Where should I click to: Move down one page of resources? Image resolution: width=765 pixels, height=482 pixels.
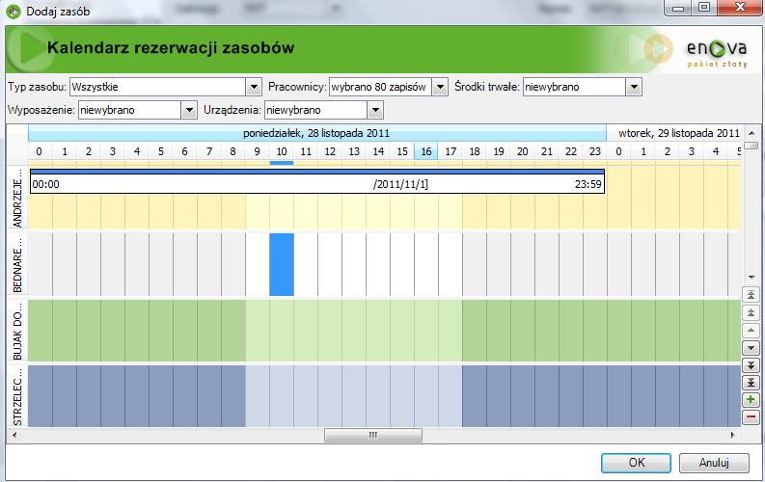(x=751, y=365)
